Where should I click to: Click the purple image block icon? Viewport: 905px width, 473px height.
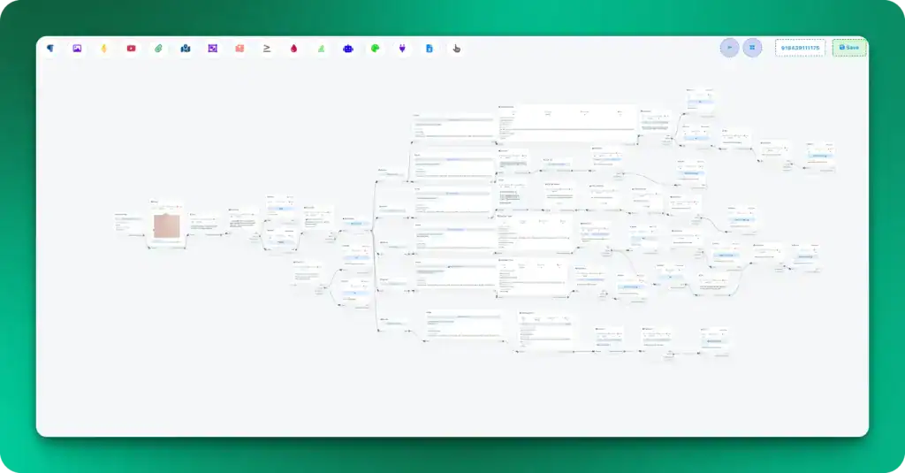(77, 49)
